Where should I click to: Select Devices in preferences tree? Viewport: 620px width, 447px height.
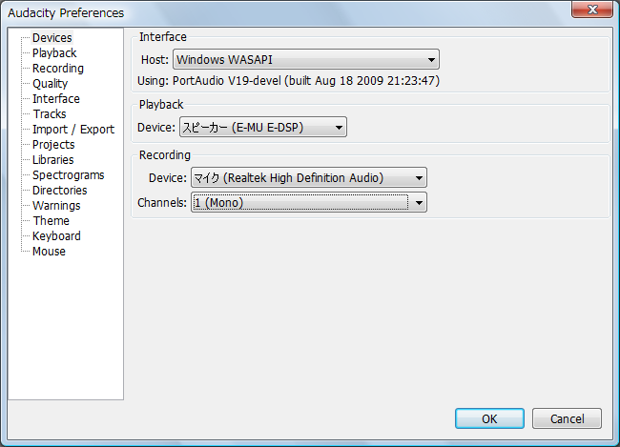tap(52, 38)
